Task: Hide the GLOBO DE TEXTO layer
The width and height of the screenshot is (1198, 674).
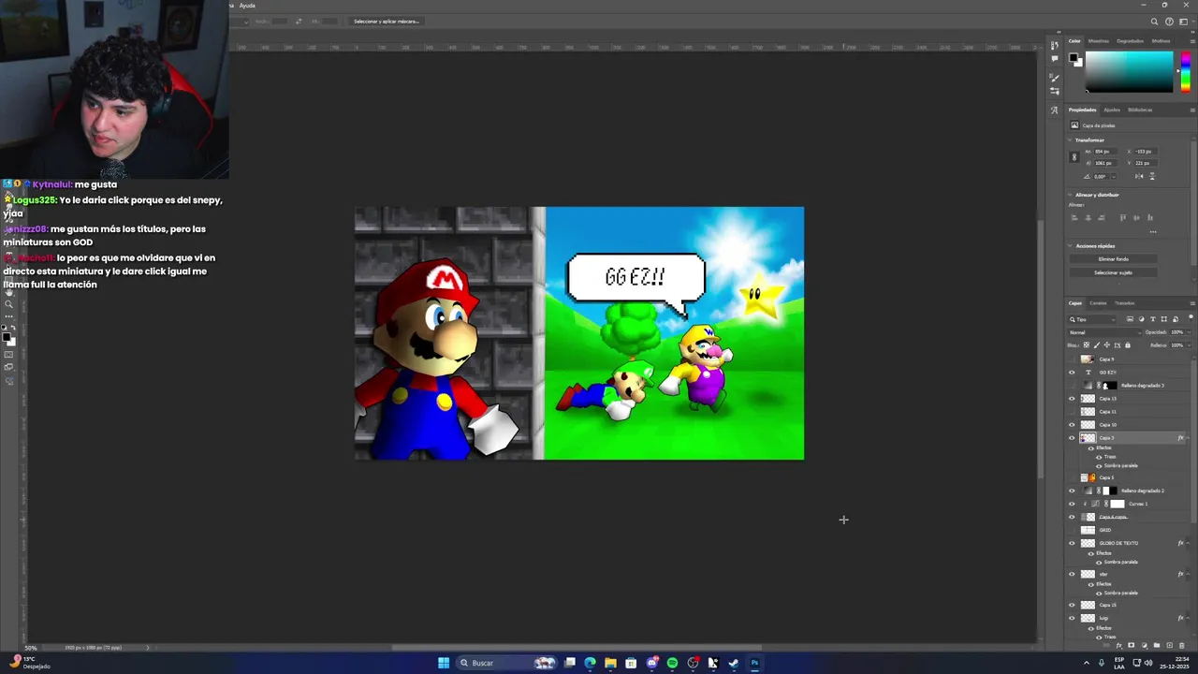Action: (1072, 543)
